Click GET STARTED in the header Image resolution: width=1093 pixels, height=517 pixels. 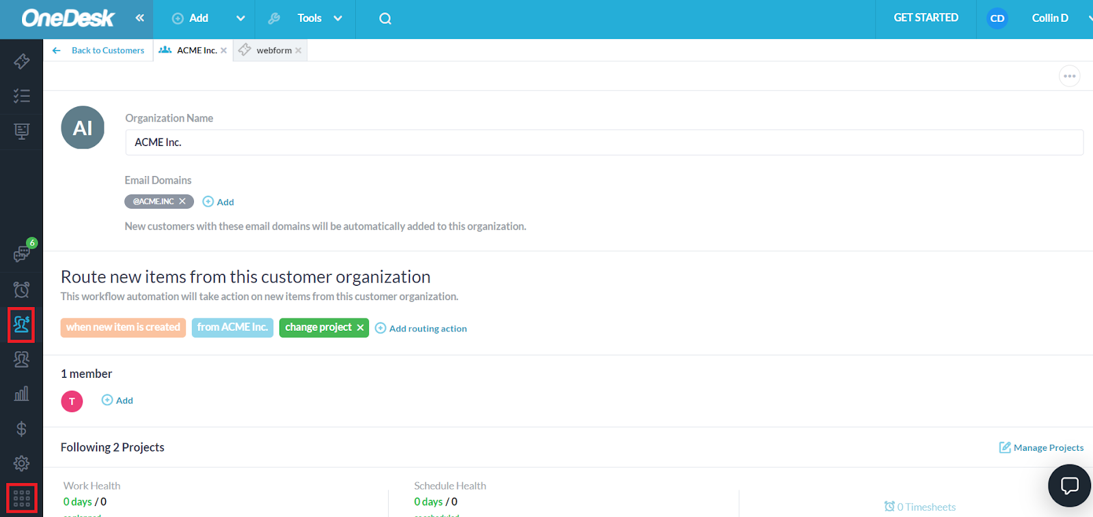tap(926, 18)
